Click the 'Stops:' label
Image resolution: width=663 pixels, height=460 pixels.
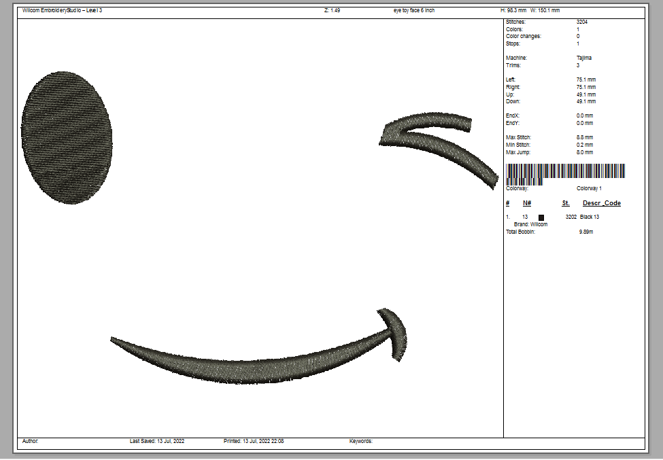tap(513, 44)
